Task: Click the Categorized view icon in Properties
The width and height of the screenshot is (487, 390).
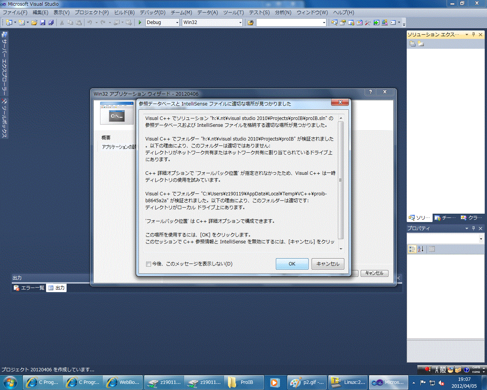Action: pos(412,249)
